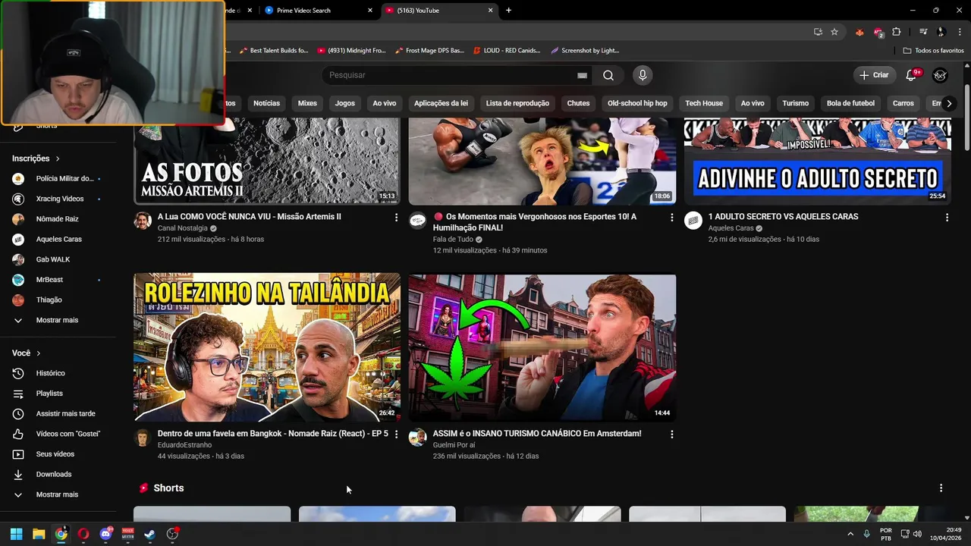The height and width of the screenshot is (546, 971).
Task: Select the Tech House chip
Action: point(704,103)
